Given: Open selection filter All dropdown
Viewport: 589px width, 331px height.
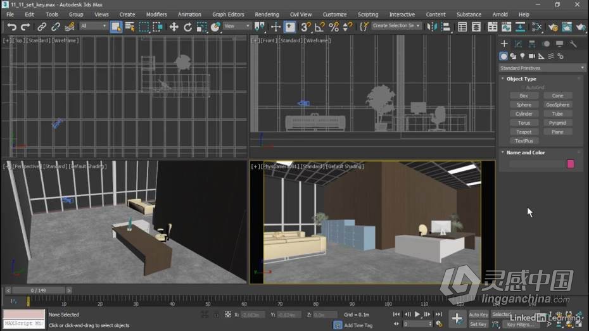Looking at the screenshot, I should point(93,26).
